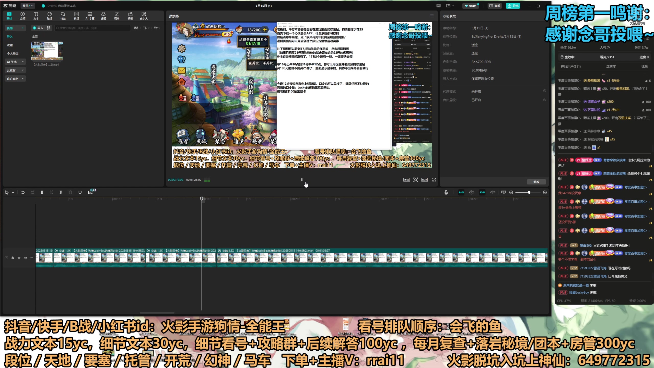This screenshot has height=368, width=654.
Task: Click the microphone record voiceover icon
Action: tap(446, 192)
